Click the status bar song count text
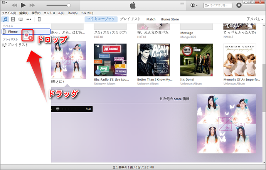This screenshot has height=170, width=266. (133, 167)
